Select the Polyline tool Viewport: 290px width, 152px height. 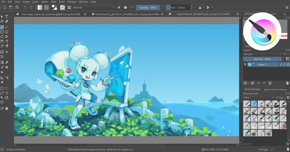(x=7, y=37)
